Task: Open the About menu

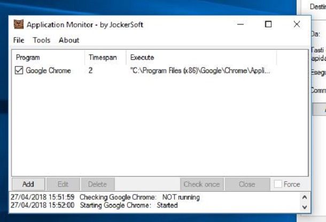Action: tap(69, 40)
